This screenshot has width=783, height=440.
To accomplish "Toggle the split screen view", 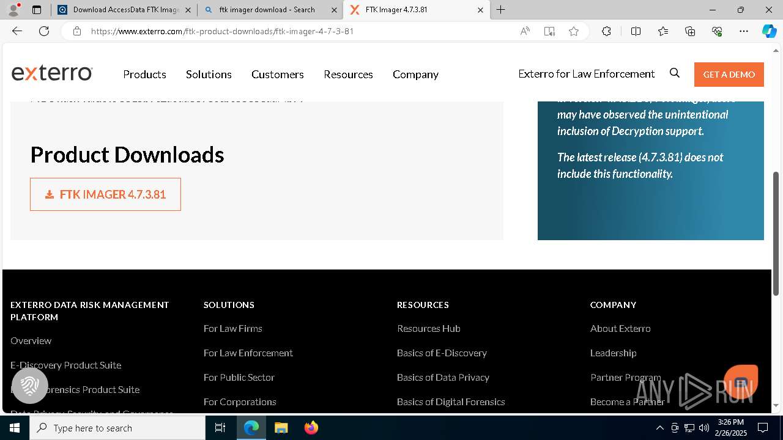I will pos(636,31).
